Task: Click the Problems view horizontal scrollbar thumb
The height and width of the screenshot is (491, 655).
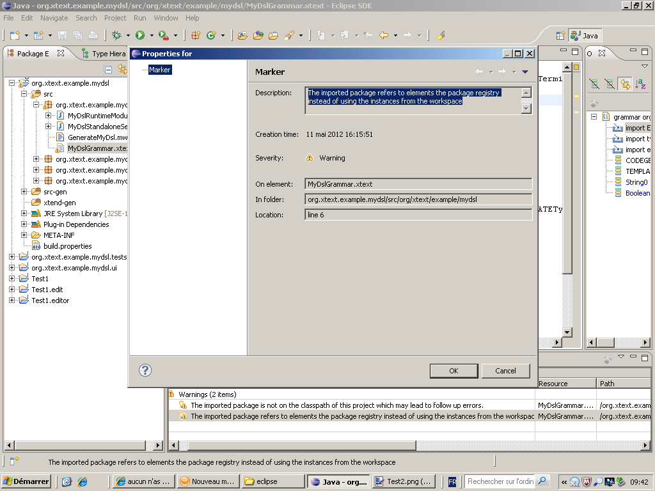Action: point(302,446)
